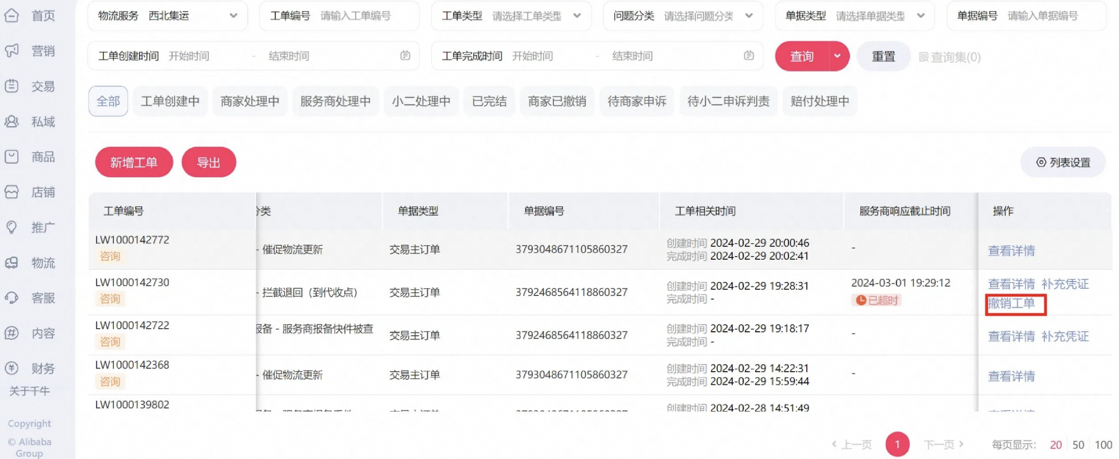Image resolution: width=1119 pixels, height=459 pixels.
Task: Expand the 物流服务 西北集运 dropdown
Action: [x=168, y=16]
